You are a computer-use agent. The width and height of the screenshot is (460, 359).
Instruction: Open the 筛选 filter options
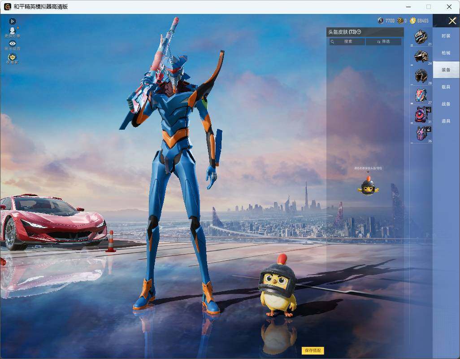[x=383, y=42]
